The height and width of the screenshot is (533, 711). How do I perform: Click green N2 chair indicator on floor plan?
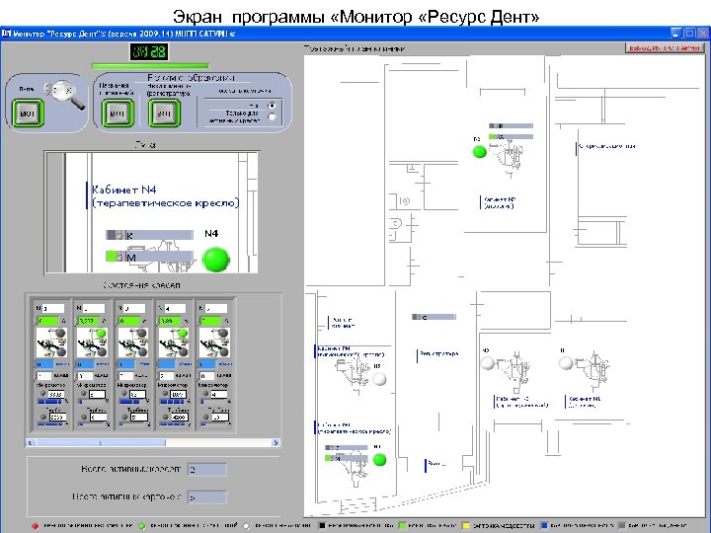click(480, 152)
